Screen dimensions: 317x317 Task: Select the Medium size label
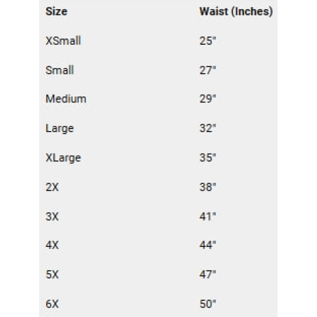pos(66,99)
